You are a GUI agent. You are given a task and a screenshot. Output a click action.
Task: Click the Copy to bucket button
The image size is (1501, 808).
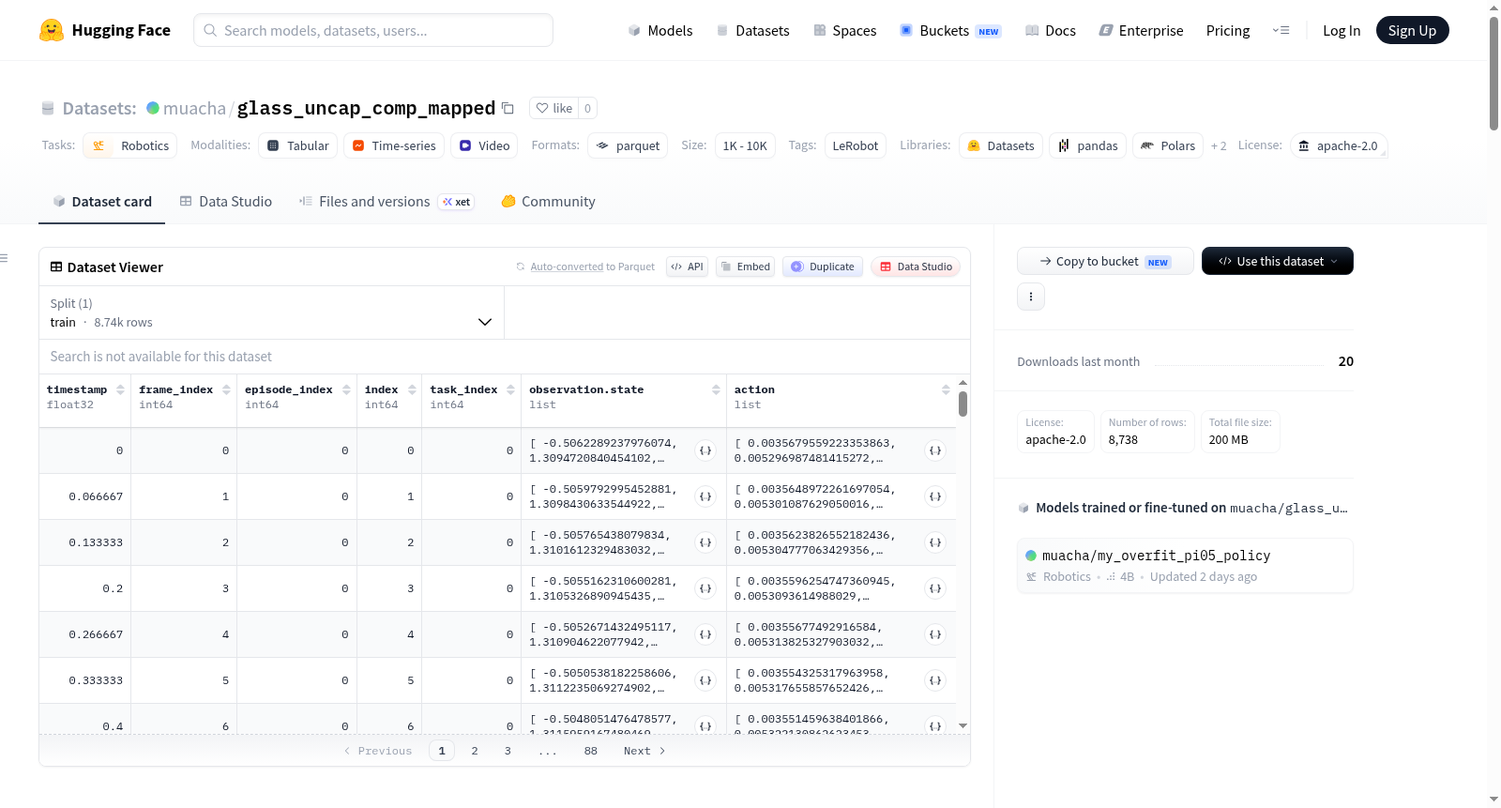[1105, 261]
